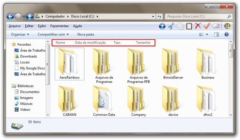Click the Pesquisar Disco Local search field
The height and width of the screenshot is (140, 240).
(x=197, y=17)
